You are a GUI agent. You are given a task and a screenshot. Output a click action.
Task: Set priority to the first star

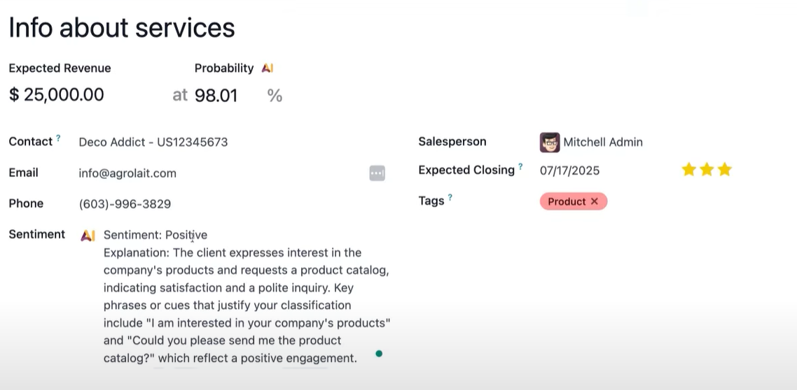coord(688,170)
